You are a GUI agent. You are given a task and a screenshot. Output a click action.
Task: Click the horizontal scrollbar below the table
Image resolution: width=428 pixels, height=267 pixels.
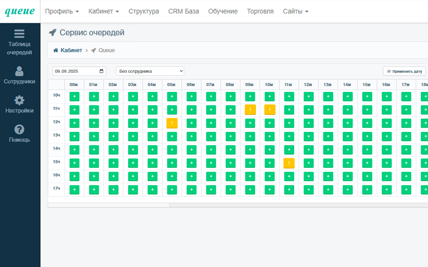coord(109,205)
